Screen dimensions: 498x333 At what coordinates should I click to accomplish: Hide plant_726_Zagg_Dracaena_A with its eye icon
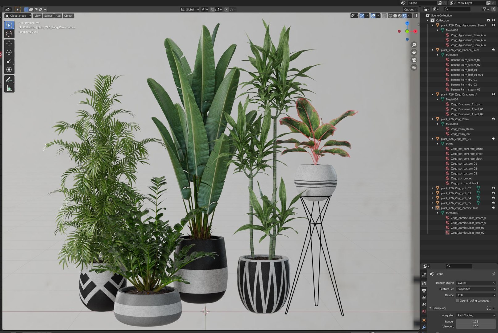tap(493, 94)
